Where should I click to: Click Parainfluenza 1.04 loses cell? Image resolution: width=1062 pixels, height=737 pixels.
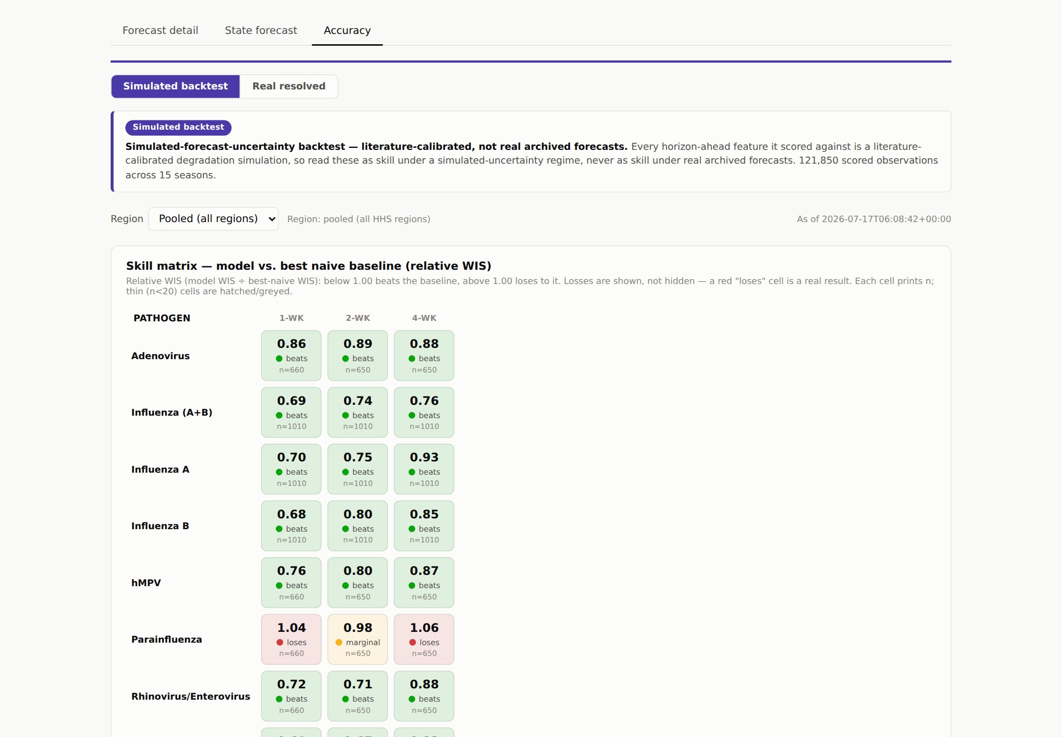click(291, 640)
